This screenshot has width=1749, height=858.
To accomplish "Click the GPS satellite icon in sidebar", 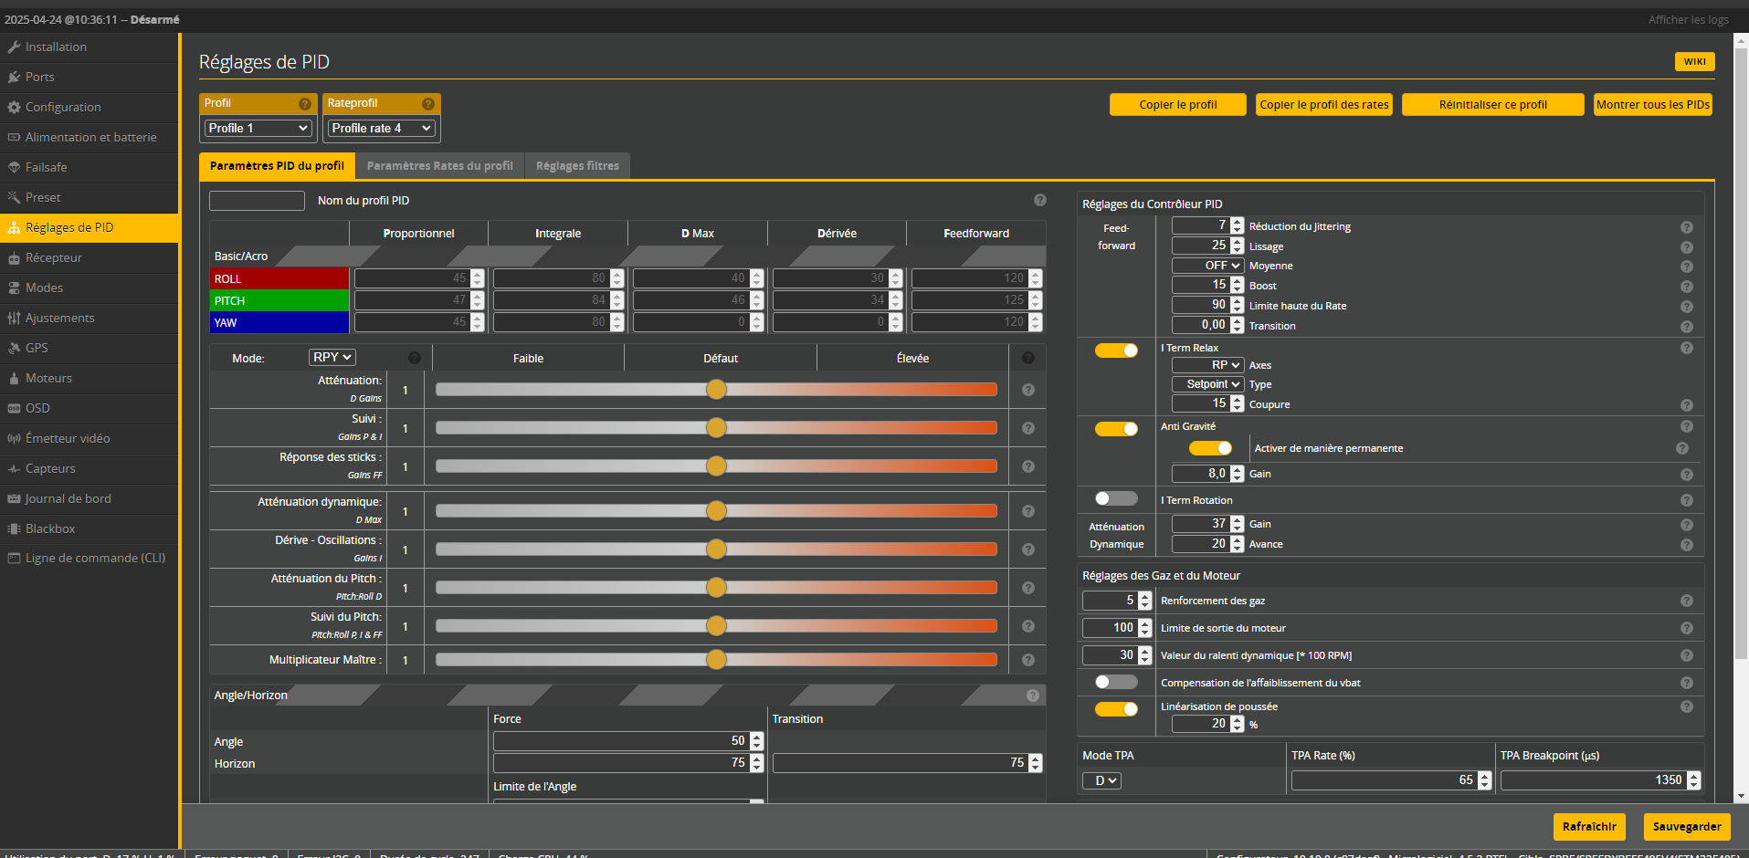I will (14, 348).
